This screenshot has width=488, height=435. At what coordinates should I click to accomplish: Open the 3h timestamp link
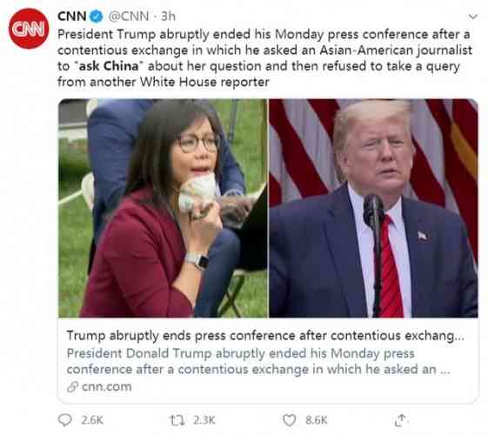(168, 17)
